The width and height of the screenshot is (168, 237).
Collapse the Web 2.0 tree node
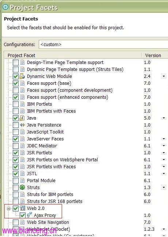click(x=9, y=208)
